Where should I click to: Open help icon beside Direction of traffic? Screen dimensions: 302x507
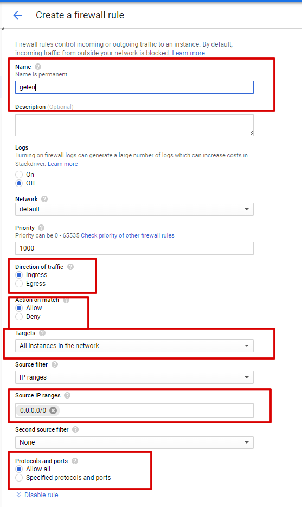click(70, 267)
